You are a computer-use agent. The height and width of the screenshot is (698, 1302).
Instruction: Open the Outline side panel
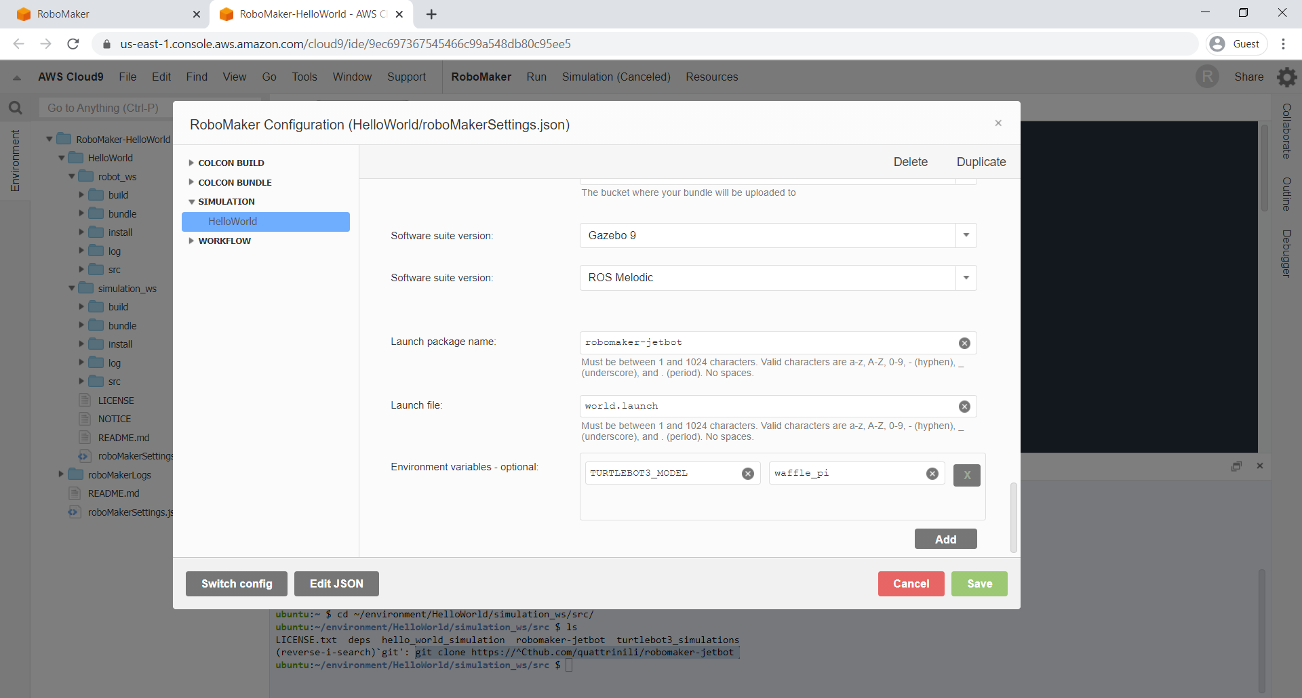click(1286, 194)
